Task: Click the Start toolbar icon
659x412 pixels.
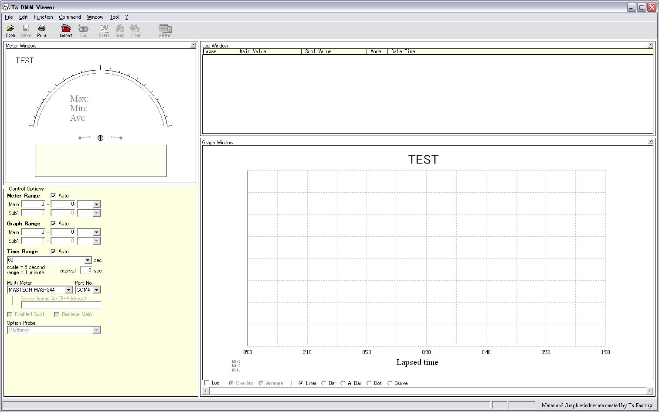Action: [x=105, y=31]
